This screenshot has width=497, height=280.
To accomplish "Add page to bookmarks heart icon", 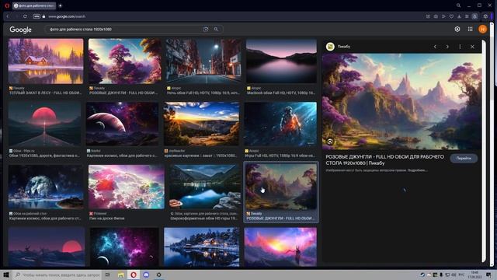I will [x=451, y=16].
